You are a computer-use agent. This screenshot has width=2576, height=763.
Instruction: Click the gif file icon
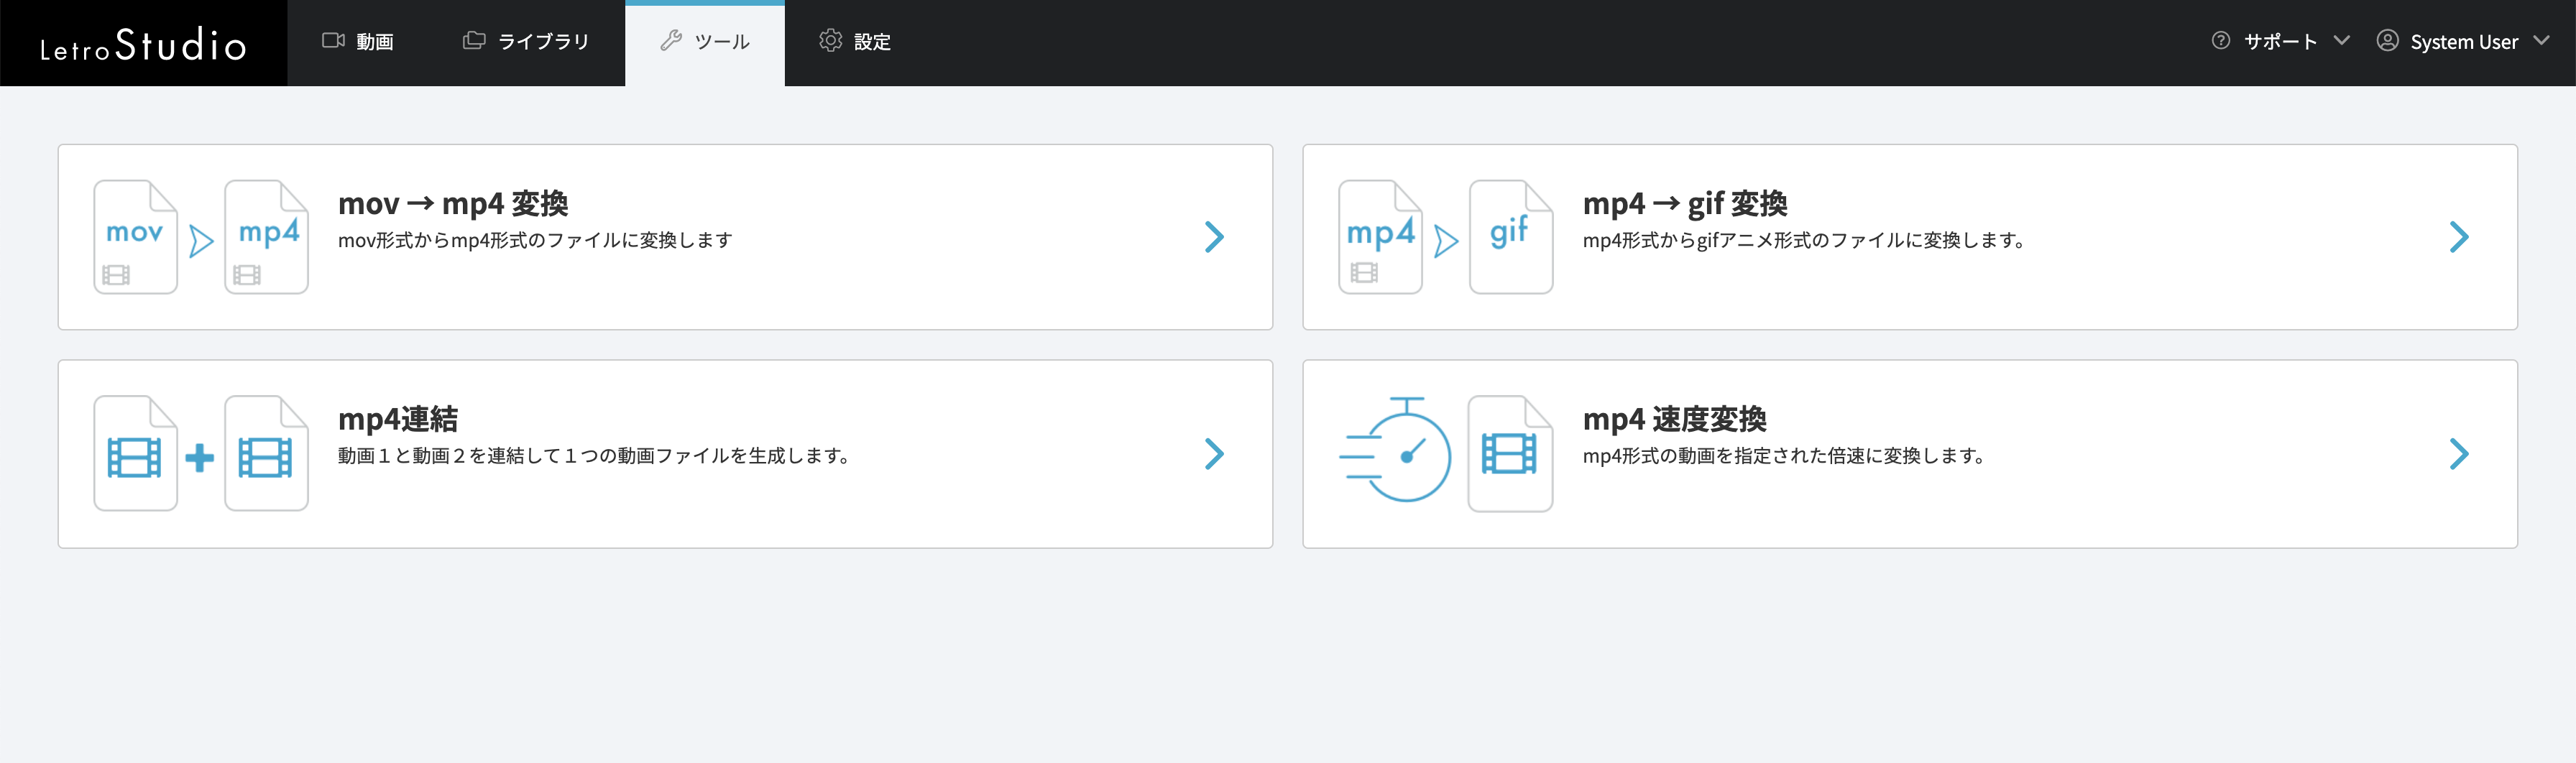coord(1511,237)
